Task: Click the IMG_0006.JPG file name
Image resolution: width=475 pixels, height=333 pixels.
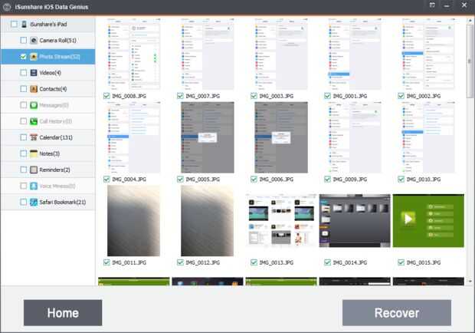Action: pyautogui.click(x=277, y=180)
